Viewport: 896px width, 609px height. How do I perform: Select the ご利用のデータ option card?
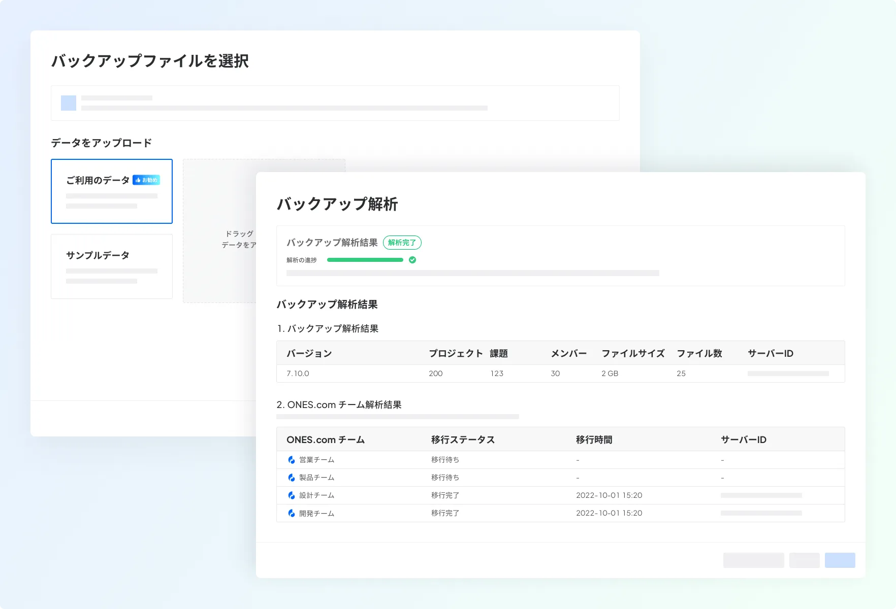(x=112, y=191)
